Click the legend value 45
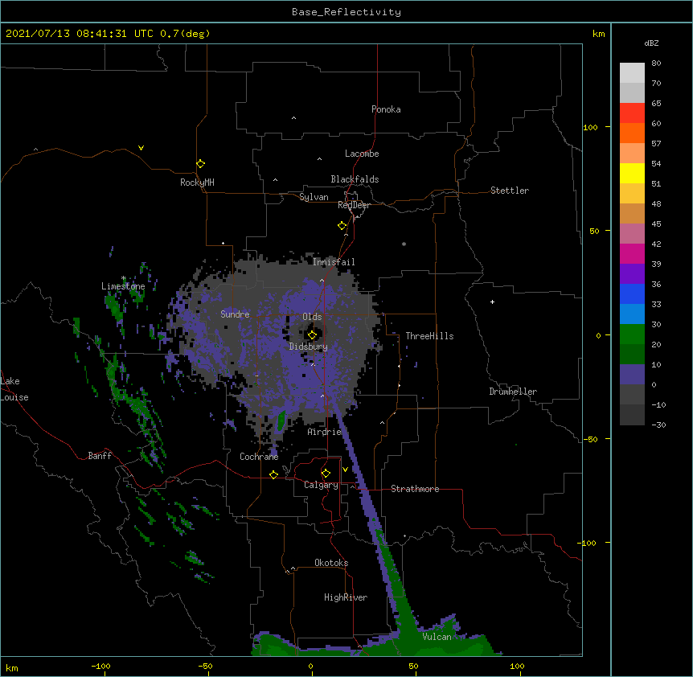Image resolution: width=693 pixels, height=677 pixels. tap(656, 224)
